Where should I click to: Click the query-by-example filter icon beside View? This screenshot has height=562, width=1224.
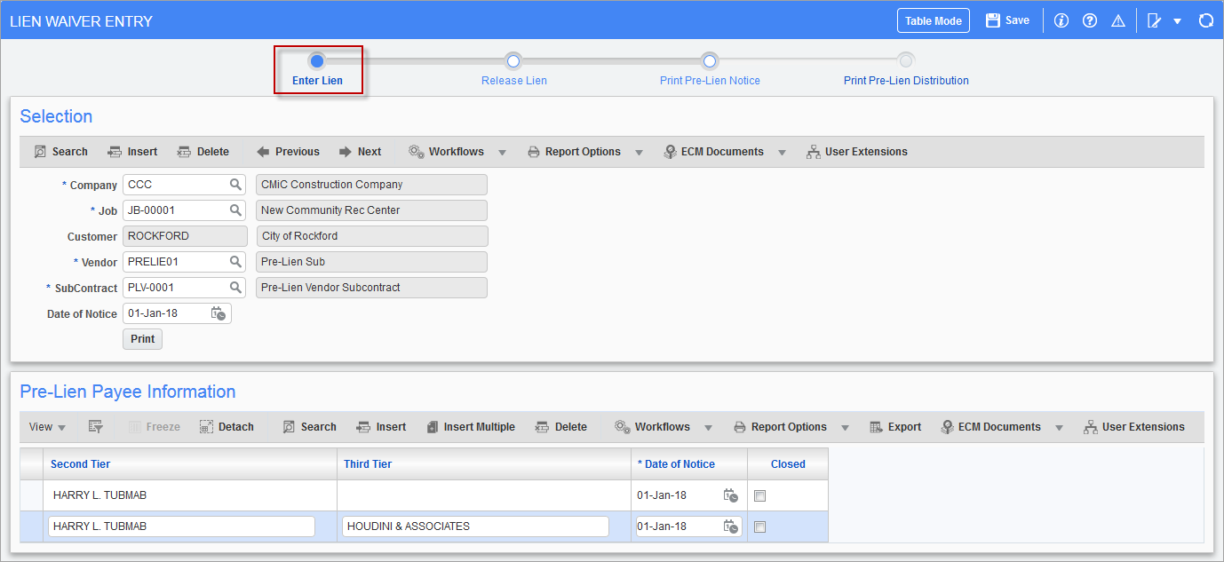pos(96,427)
